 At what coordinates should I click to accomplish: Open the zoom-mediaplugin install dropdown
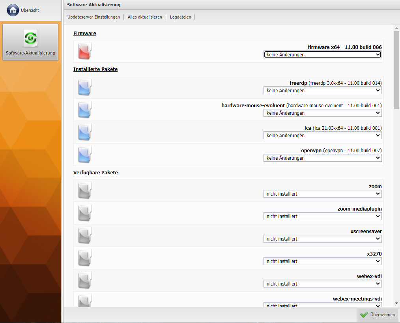coord(322,217)
